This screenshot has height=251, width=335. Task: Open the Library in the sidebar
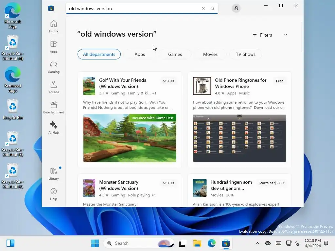[x=54, y=174]
